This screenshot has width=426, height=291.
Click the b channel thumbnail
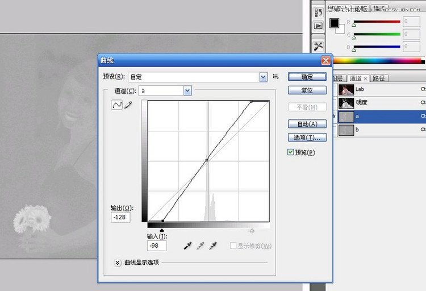click(346, 130)
